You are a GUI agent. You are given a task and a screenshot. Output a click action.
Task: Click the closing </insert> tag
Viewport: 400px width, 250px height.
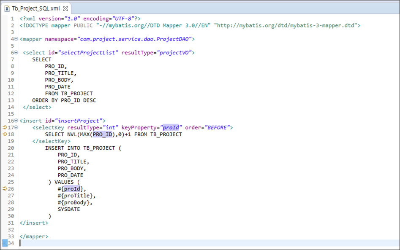pos(34,223)
